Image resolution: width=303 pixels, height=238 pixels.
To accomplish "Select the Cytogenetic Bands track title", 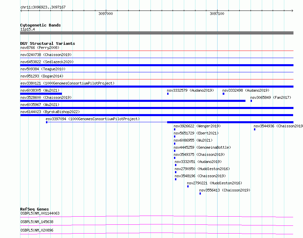I will click(x=41, y=25).
